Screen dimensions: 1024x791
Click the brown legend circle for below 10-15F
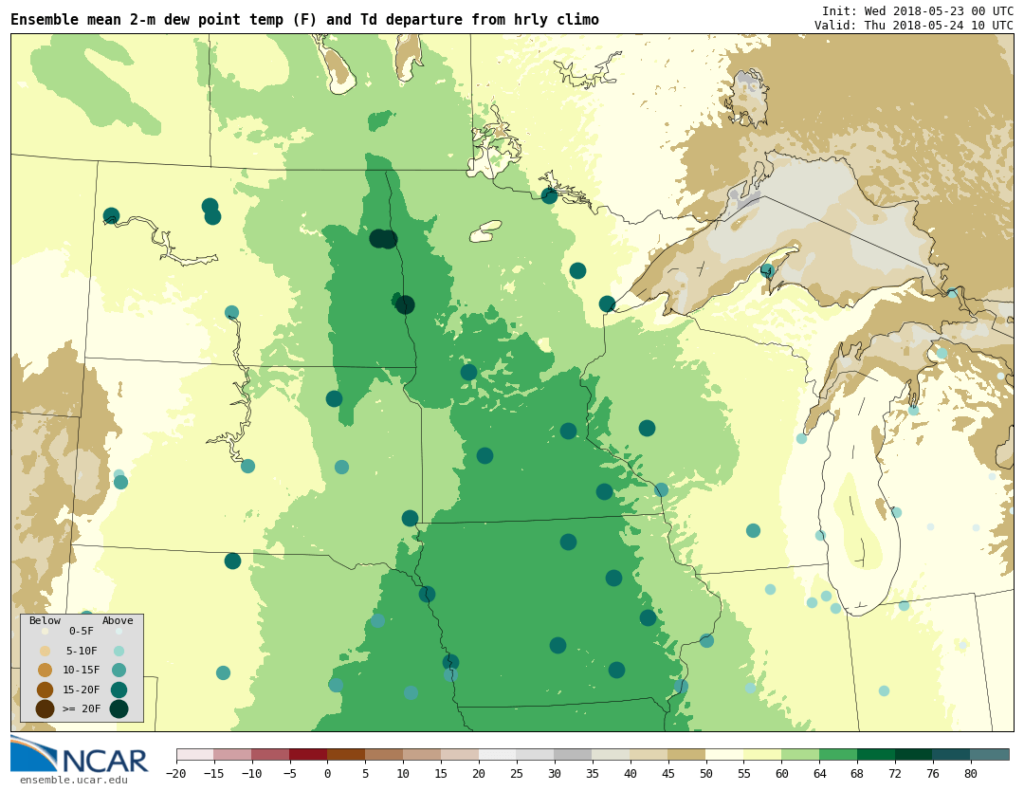point(46,671)
